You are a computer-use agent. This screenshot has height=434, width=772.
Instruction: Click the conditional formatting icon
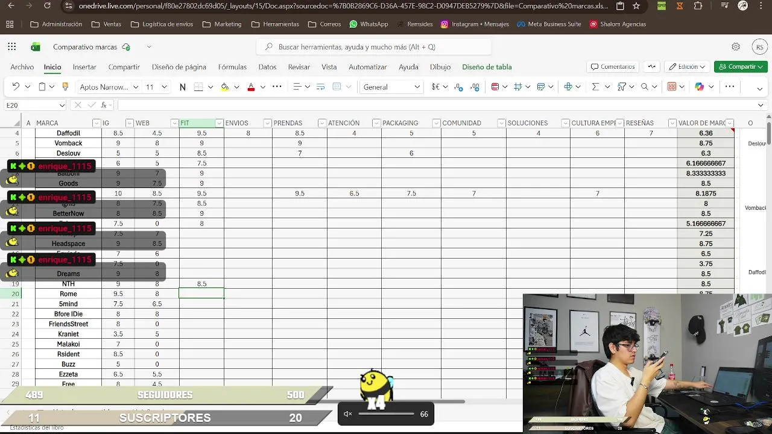click(x=495, y=87)
